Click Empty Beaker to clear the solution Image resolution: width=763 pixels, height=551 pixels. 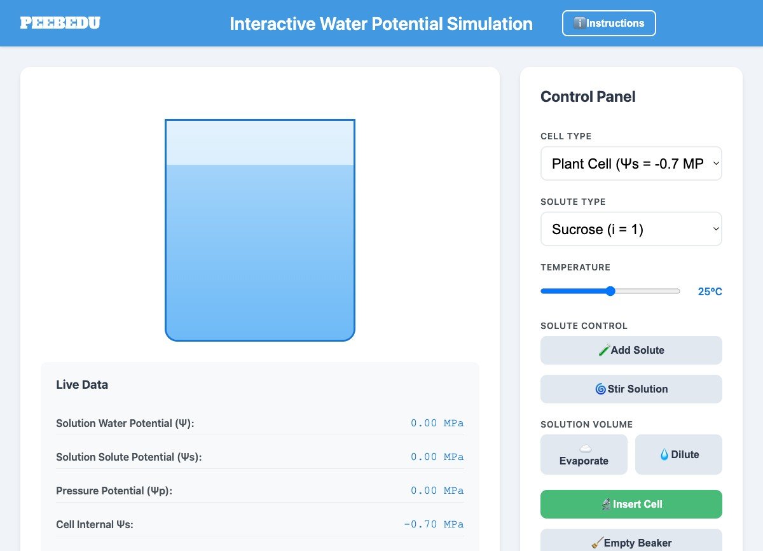tap(631, 543)
